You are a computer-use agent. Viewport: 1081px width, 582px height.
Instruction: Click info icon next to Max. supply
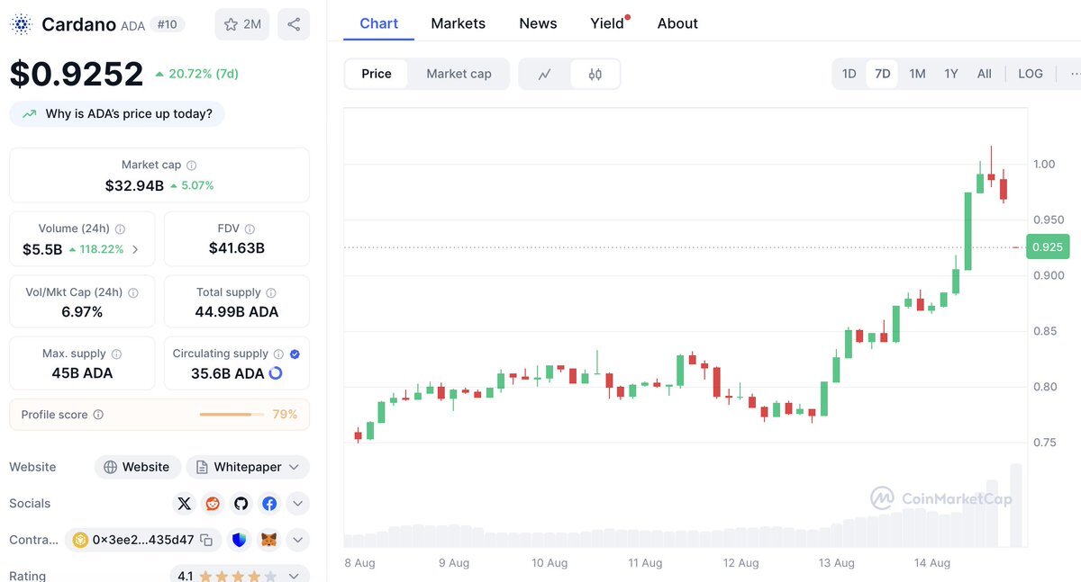coord(116,354)
